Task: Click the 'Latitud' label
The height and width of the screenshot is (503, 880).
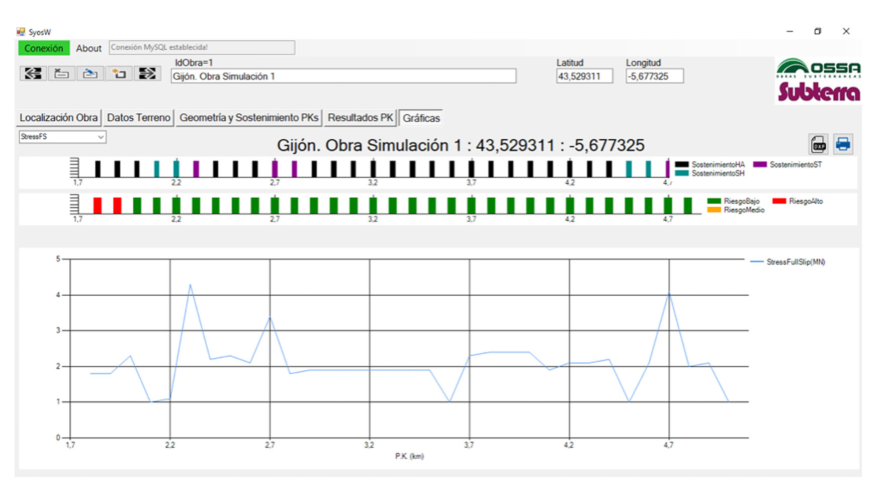Action: point(570,63)
